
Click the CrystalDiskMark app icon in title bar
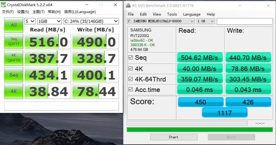tap(3, 4)
